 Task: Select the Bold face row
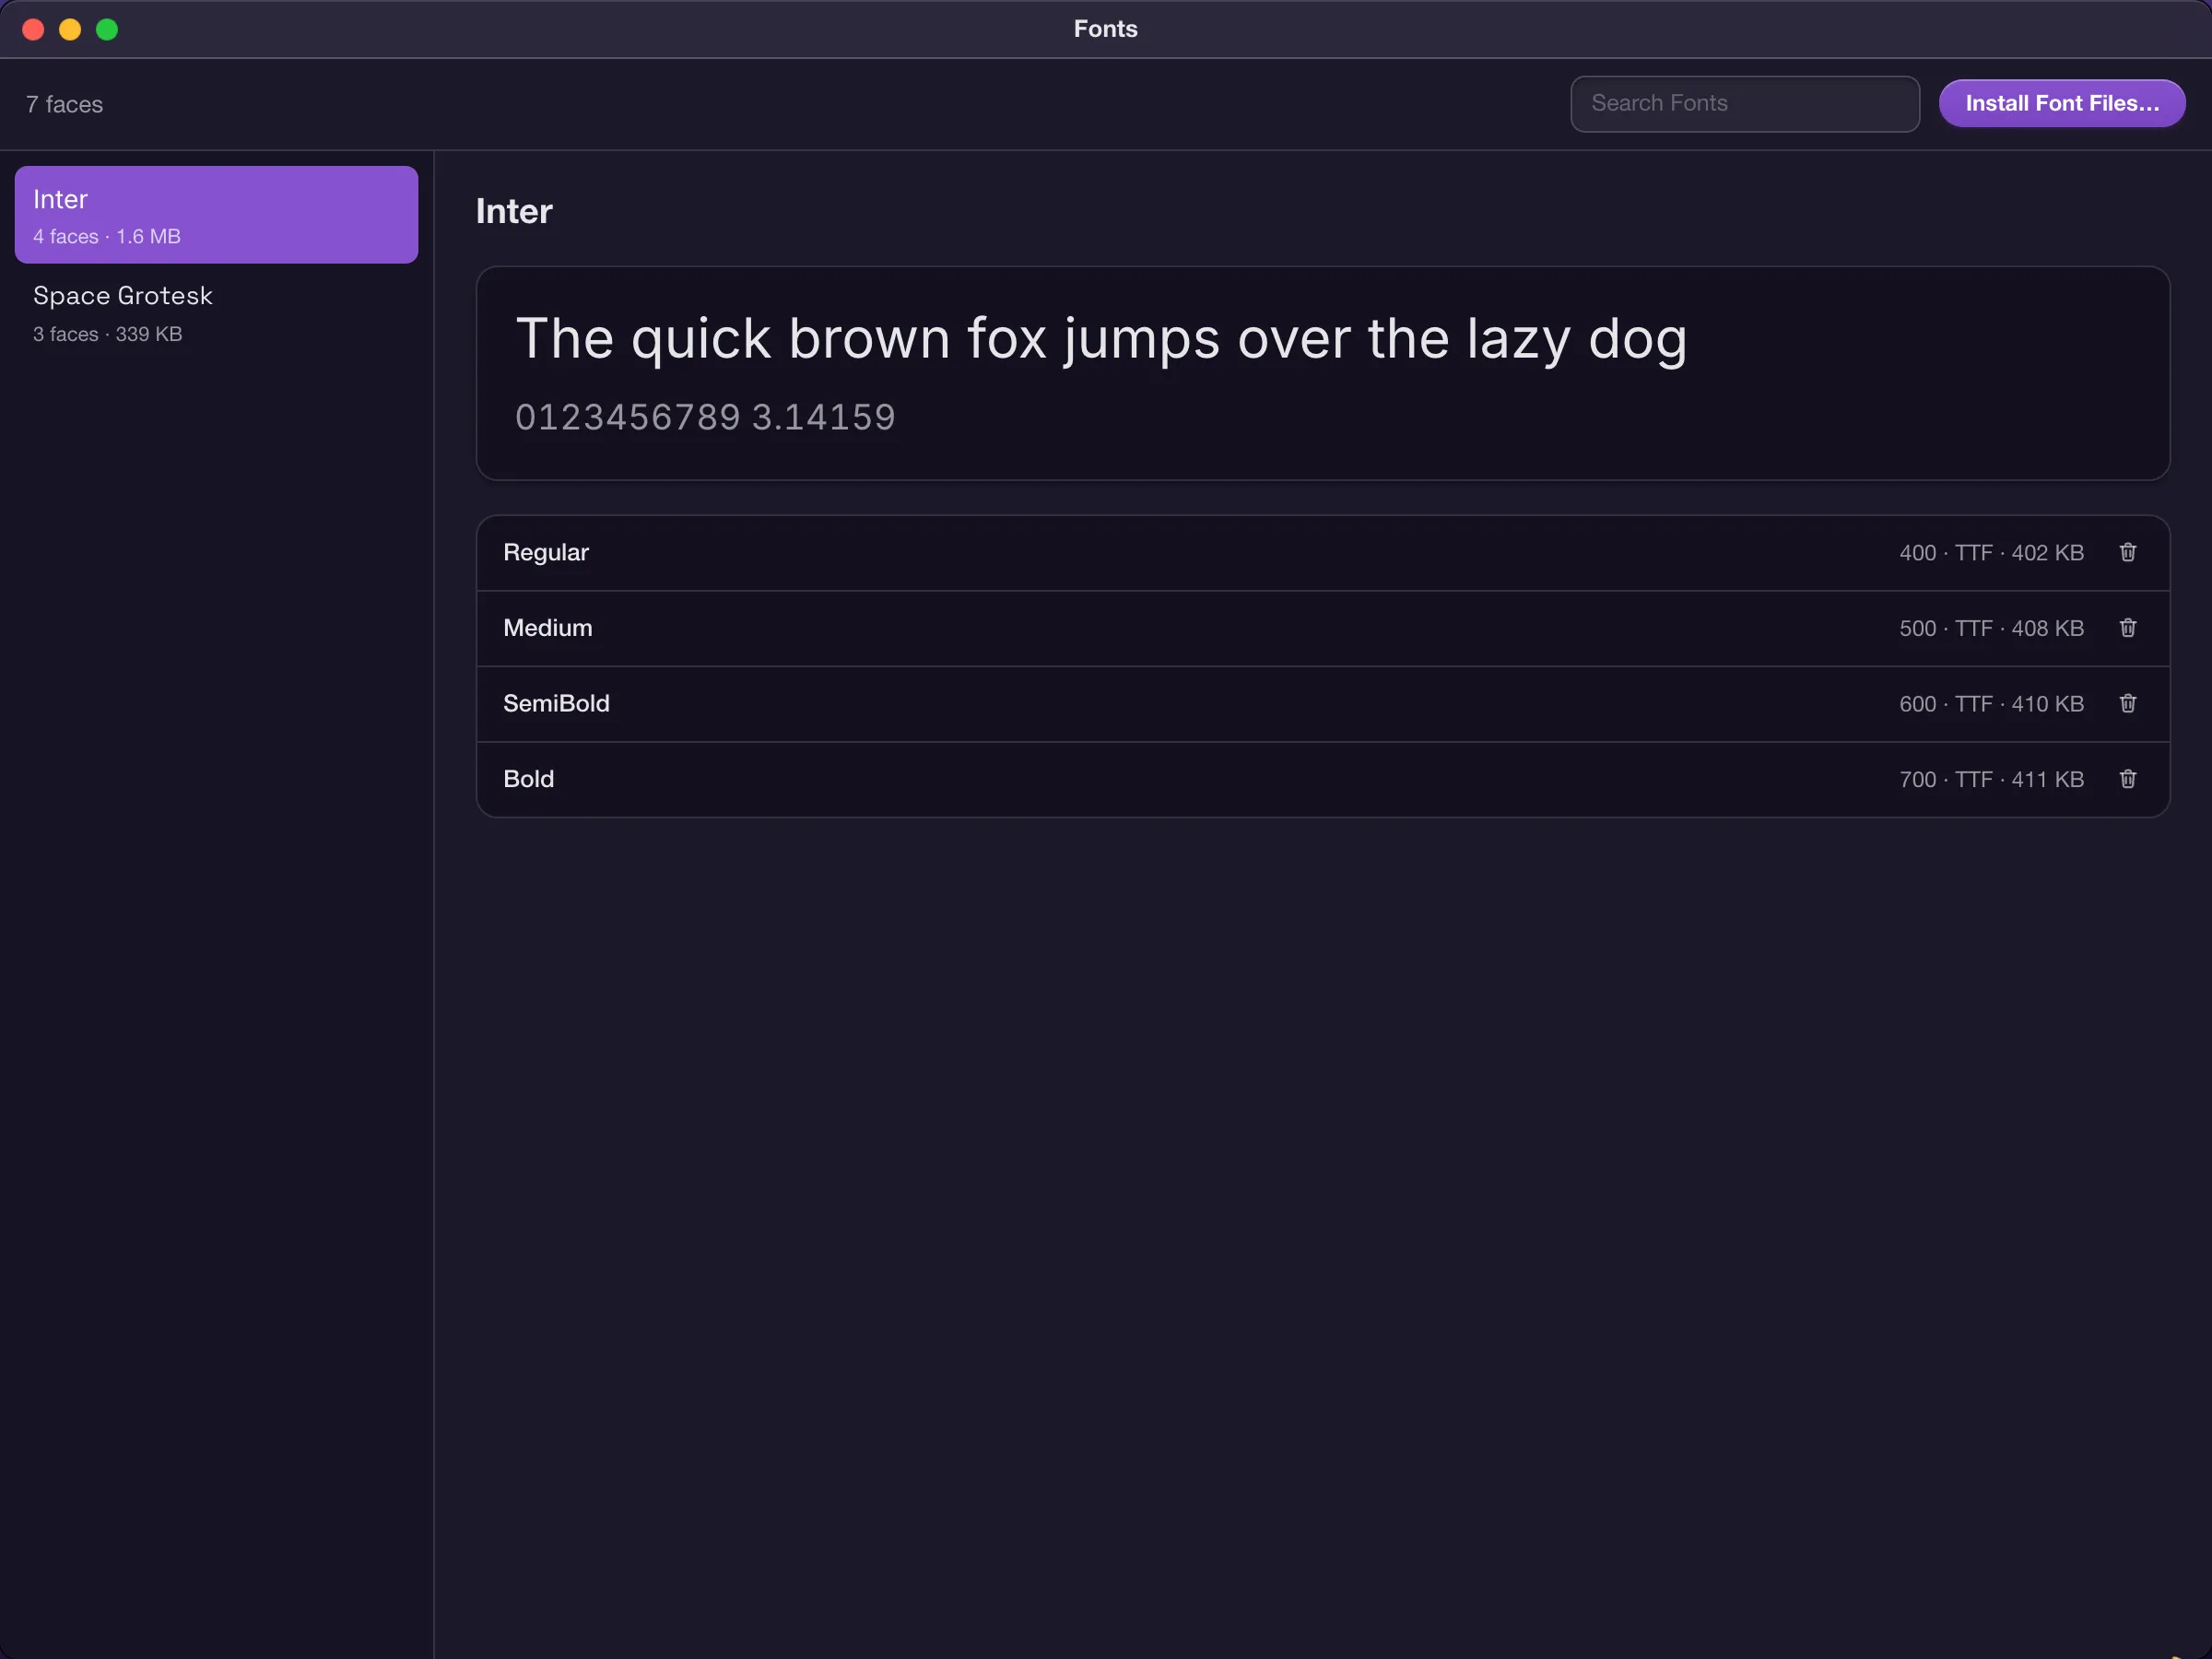point(1322,779)
